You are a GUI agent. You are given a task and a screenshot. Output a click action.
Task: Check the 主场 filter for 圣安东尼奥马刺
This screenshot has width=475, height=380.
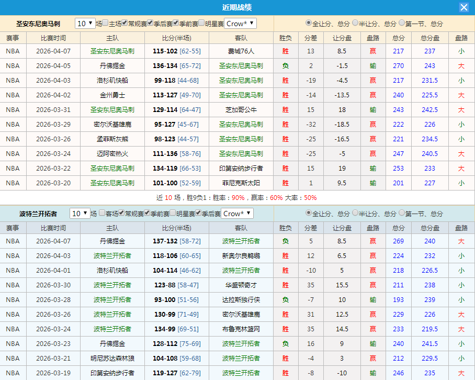(x=104, y=24)
